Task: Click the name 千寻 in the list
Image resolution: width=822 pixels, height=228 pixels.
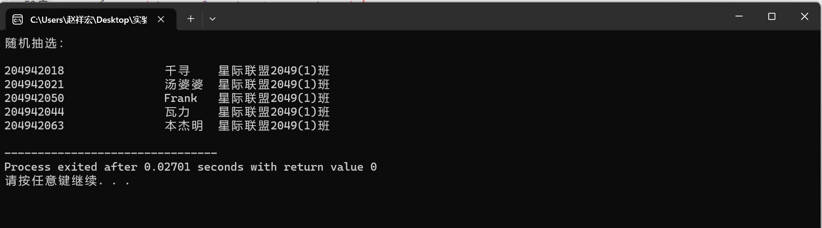Action: click(177, 71)
